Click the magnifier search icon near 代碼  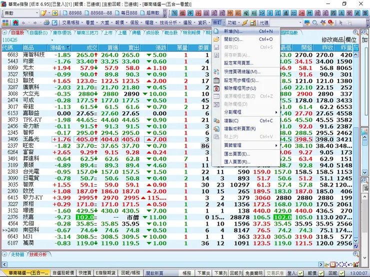pos(315,22)
